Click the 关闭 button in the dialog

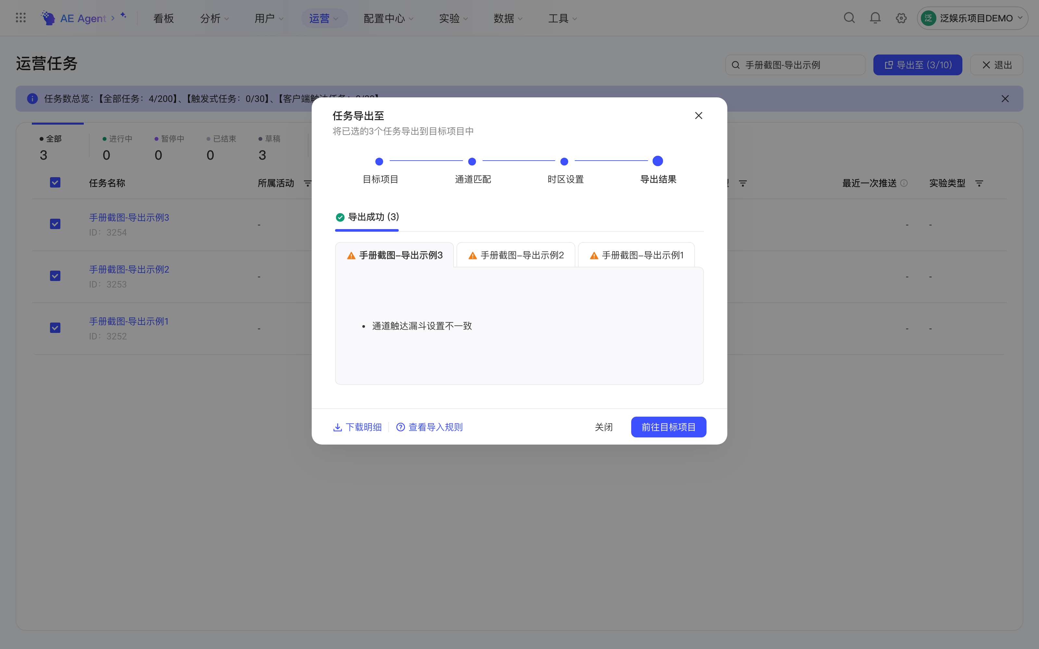(x=603, y=427)
